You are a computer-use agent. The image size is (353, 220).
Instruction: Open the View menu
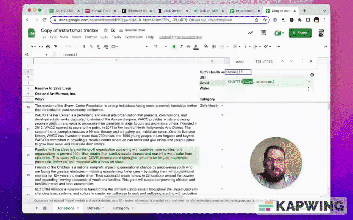pos(64,37)
